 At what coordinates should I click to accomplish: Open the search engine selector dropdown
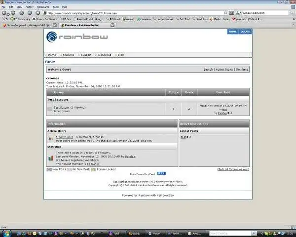(238, 13)
